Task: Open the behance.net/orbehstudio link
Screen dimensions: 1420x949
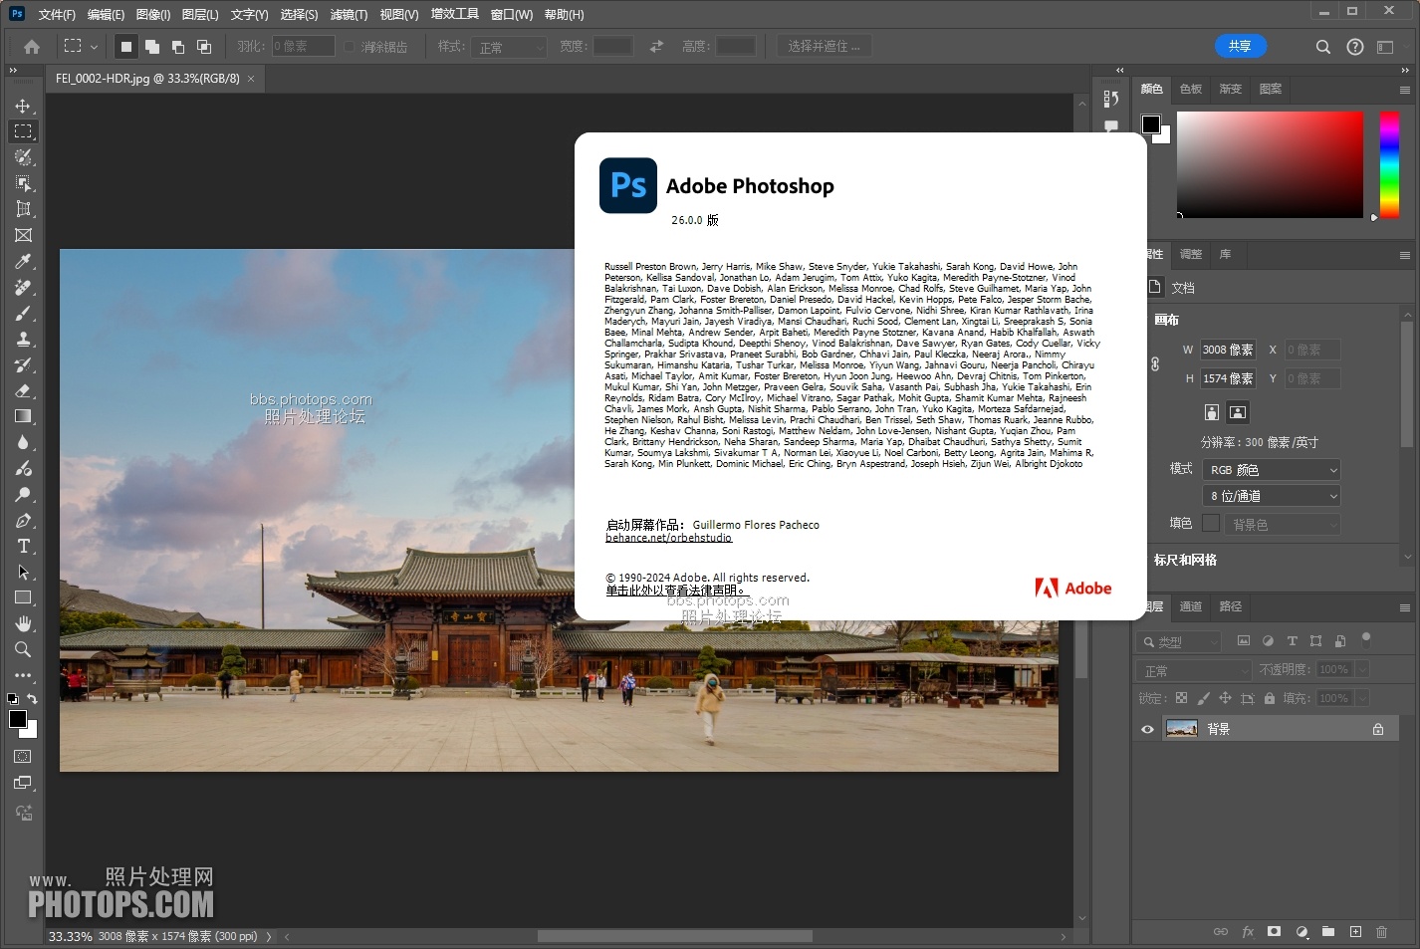Action: [x=668, y=538]
